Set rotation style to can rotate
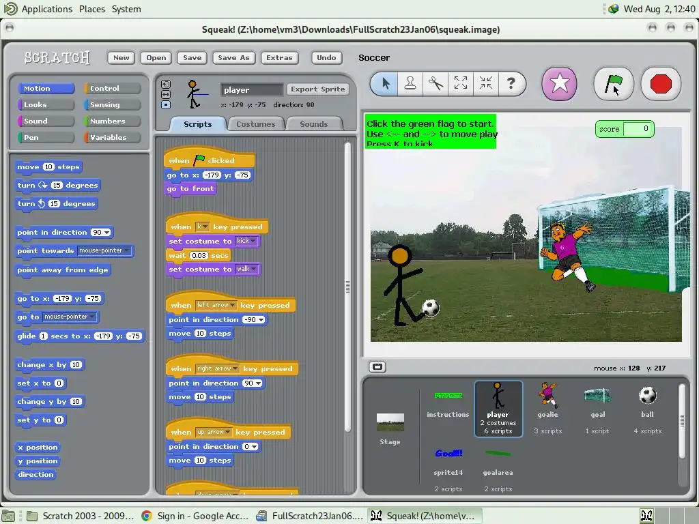 pyautogui.click(x=166, y=84)
